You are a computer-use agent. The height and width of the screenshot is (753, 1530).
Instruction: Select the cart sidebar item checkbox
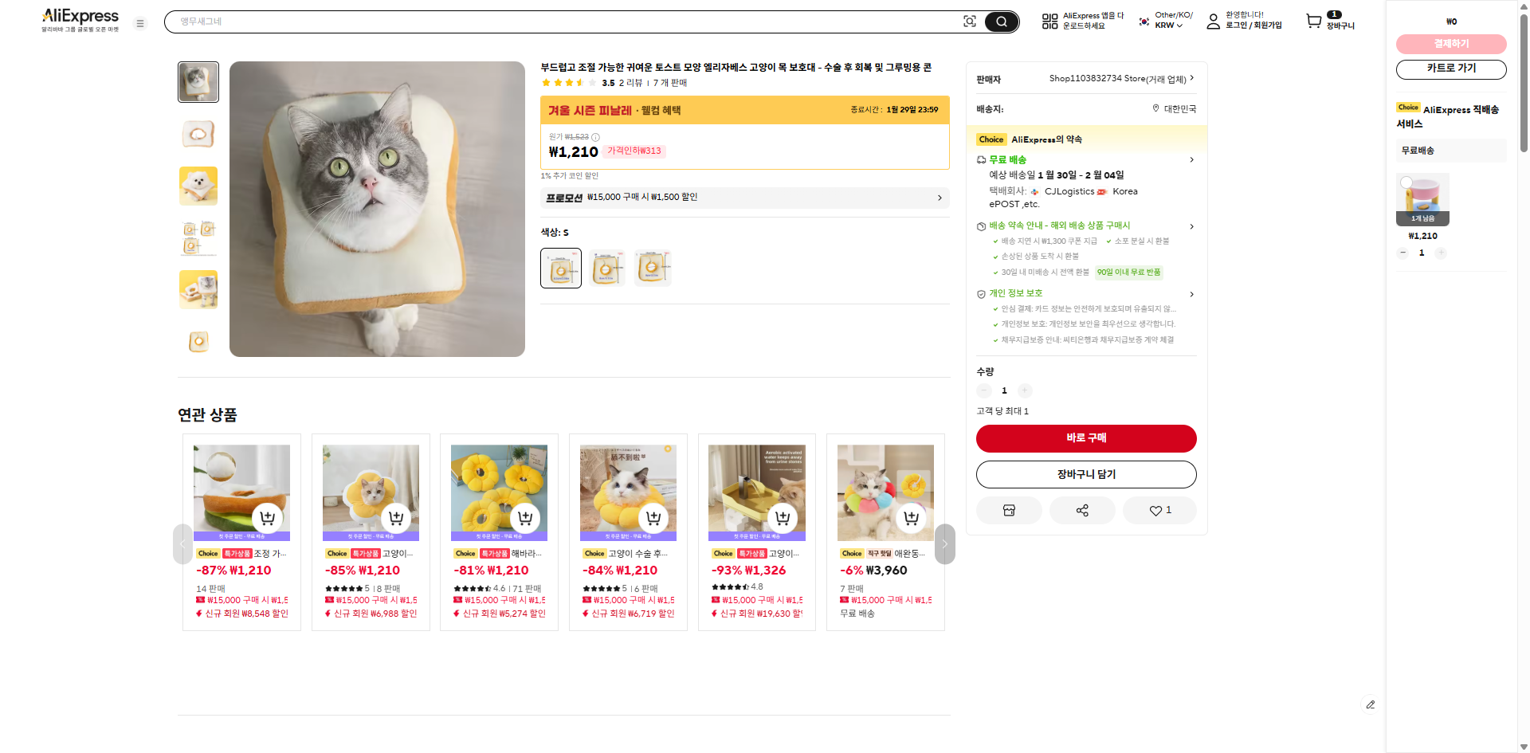pyautogui.click(x=1406, y=182)
